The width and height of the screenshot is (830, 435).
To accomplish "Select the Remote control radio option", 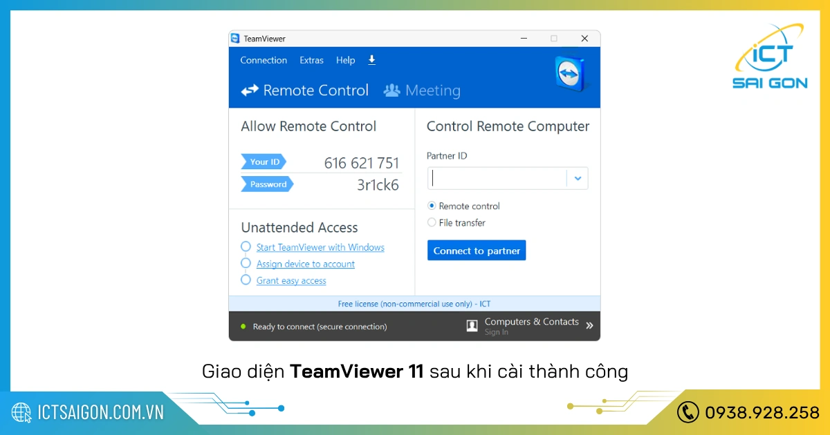I will click(463, 206).
